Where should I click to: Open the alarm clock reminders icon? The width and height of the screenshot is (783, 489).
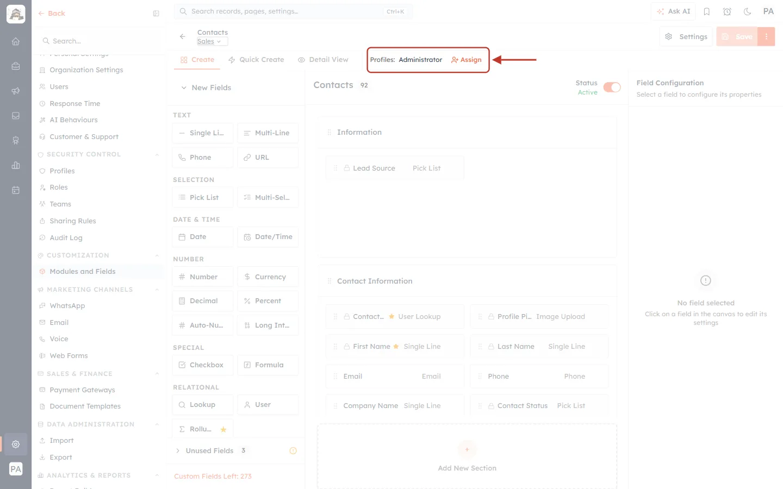[727, 11]
